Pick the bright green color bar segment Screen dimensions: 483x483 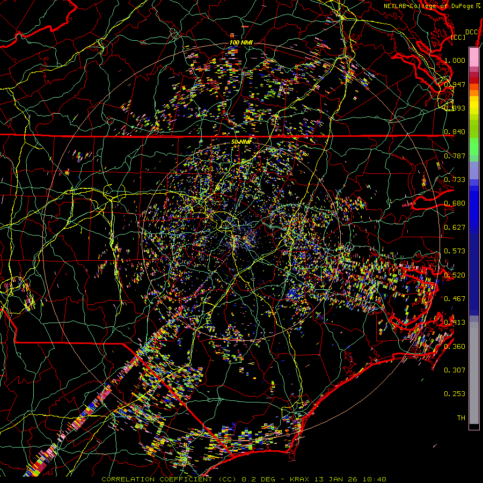point(474,147)
